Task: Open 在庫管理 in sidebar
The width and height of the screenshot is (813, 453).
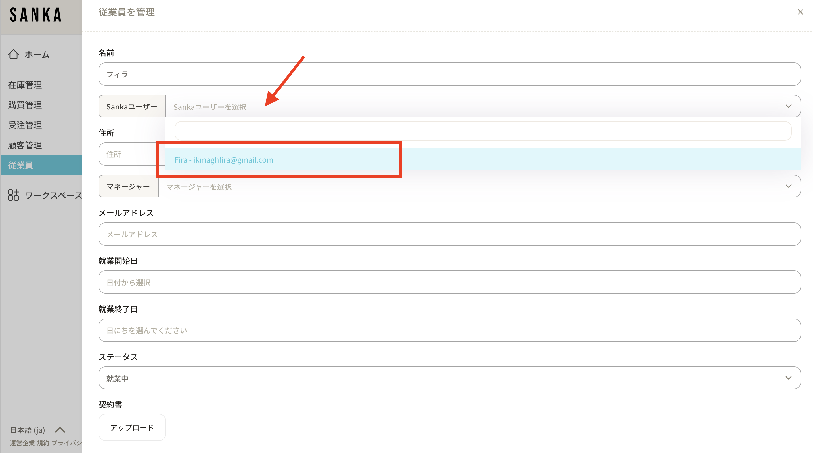Action: (25, 85)
